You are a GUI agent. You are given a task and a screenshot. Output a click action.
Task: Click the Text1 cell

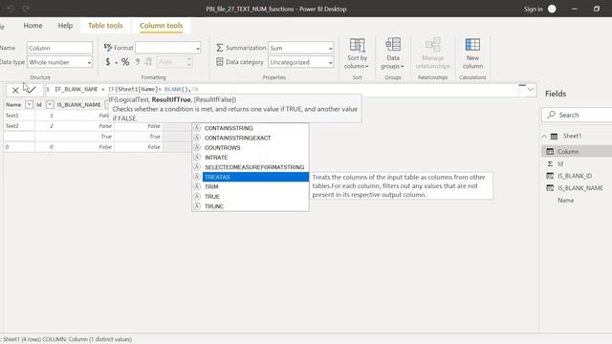point(19,116)
